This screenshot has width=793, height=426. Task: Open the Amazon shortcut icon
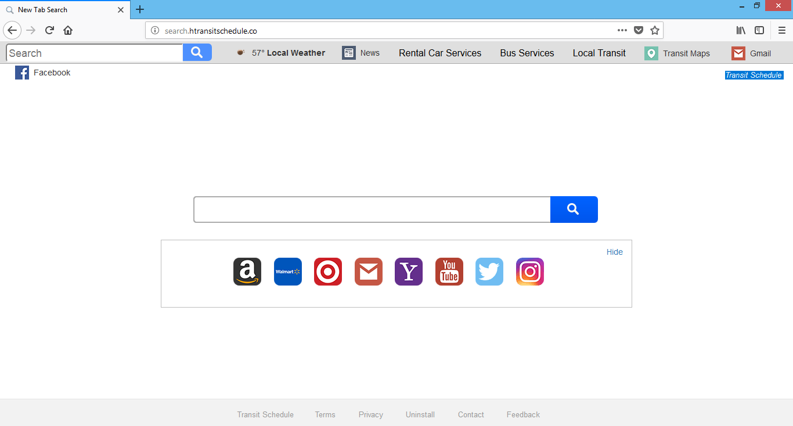click(x=247, y=271)
